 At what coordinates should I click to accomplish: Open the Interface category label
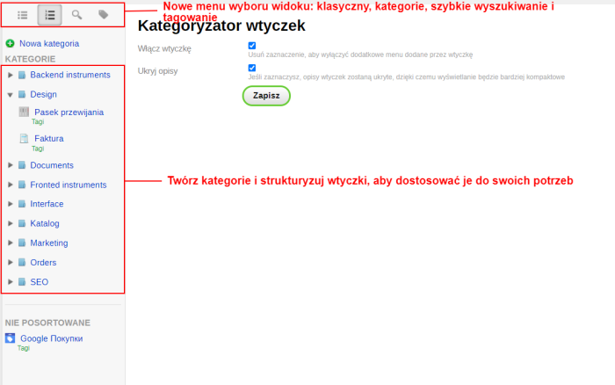(47, 204)
